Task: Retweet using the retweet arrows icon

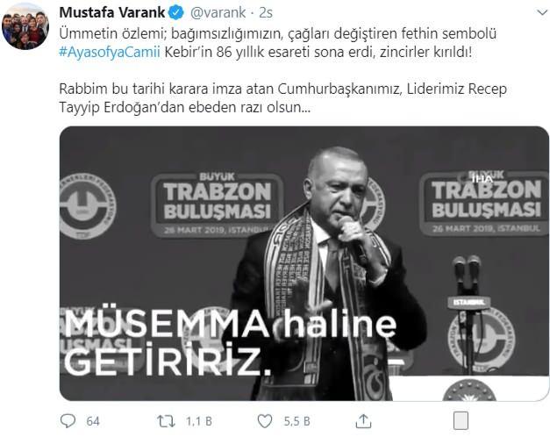Action: [x=166, y=421]
